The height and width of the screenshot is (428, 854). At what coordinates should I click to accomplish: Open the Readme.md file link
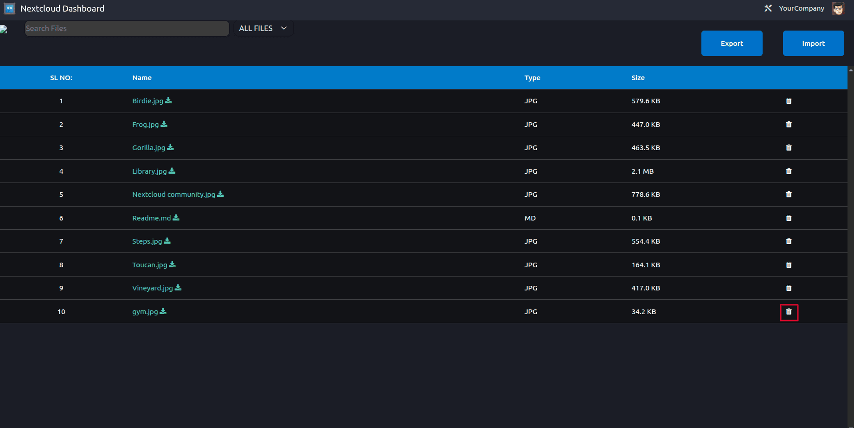[x=151, y=218]
